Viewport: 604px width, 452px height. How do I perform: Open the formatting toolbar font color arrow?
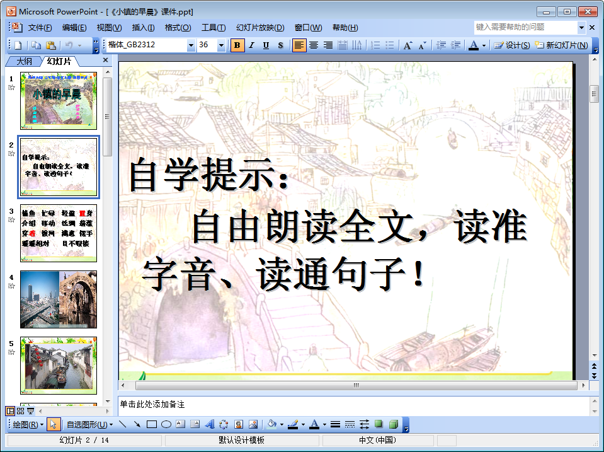pyautogui.click(x=484, y=45)
